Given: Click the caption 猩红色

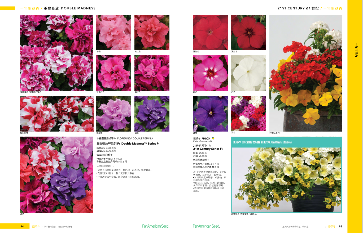Looking at the screenshot, I should tap(196, 52).
